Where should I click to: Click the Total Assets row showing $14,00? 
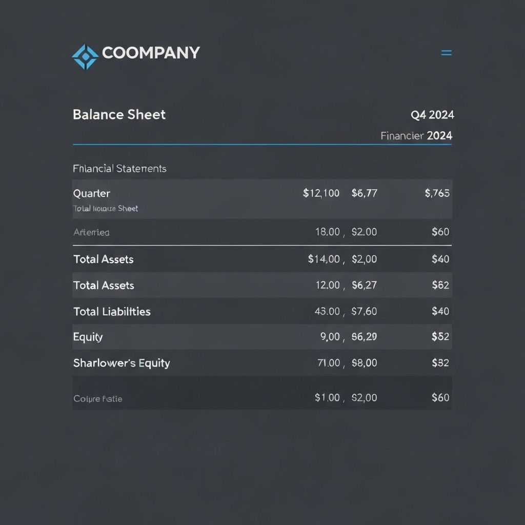tap(104, 259)
